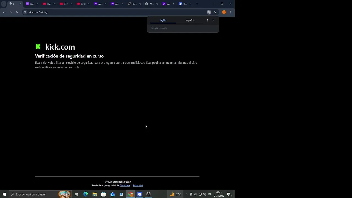The image size is (352, 198).
Task: Stop the page from loading
Action: [17, 12]
